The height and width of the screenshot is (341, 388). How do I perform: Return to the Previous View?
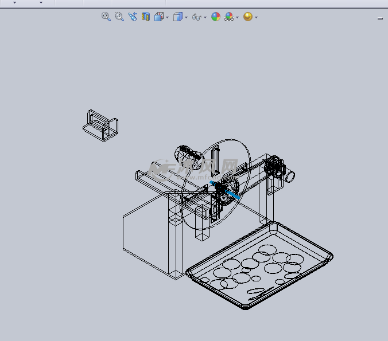tap(133, 17)
